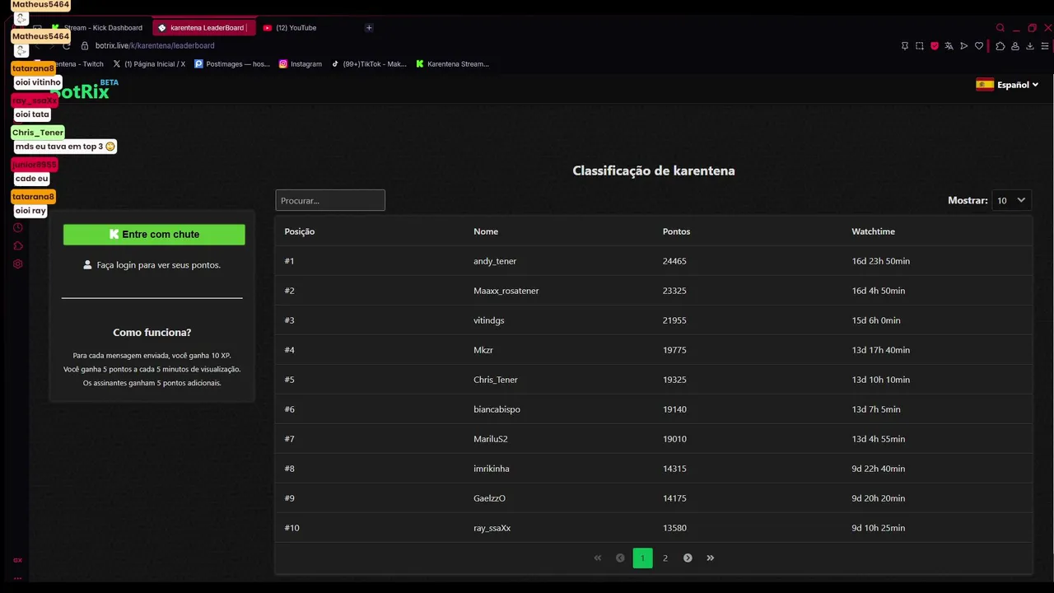Image resolution: width=1054 pixels, height=593 pixels.
Task: Click the Watchtime column header
Action: (873, 231)
